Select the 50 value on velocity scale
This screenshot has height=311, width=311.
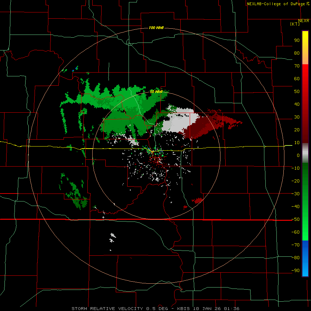tap(297, 92)
